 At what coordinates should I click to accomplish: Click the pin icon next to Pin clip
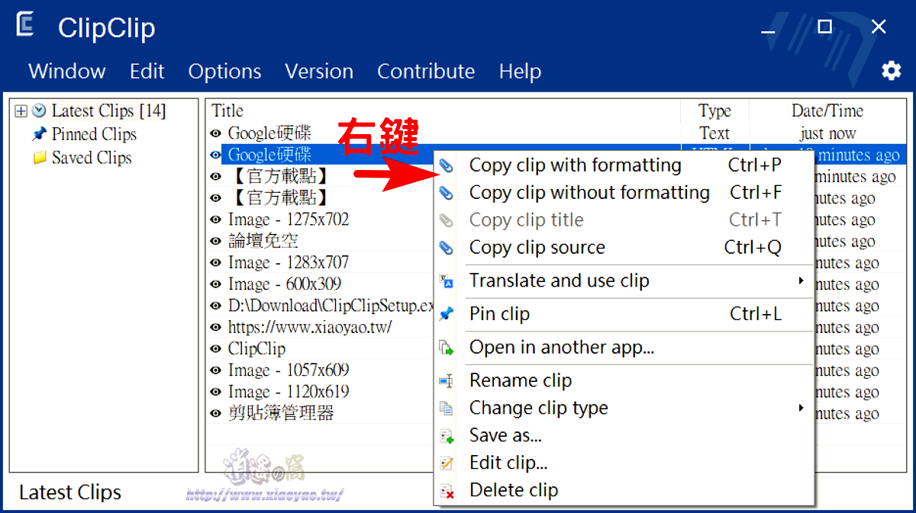pyautogui.click(x=447, y=314)
